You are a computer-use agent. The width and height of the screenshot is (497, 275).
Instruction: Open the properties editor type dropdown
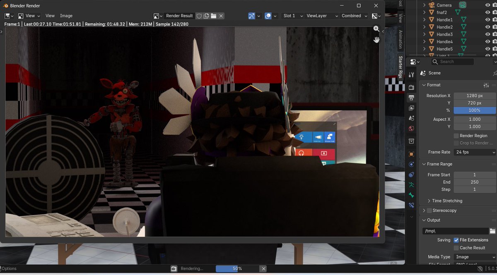pos(414,62)
